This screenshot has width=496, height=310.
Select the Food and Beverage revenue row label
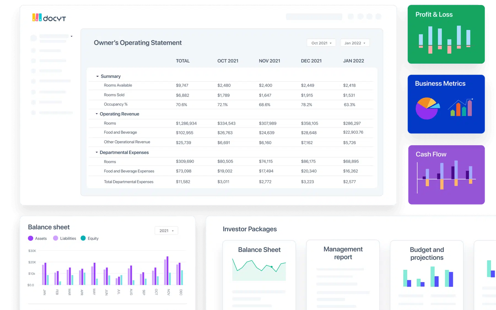pos(120,133)
